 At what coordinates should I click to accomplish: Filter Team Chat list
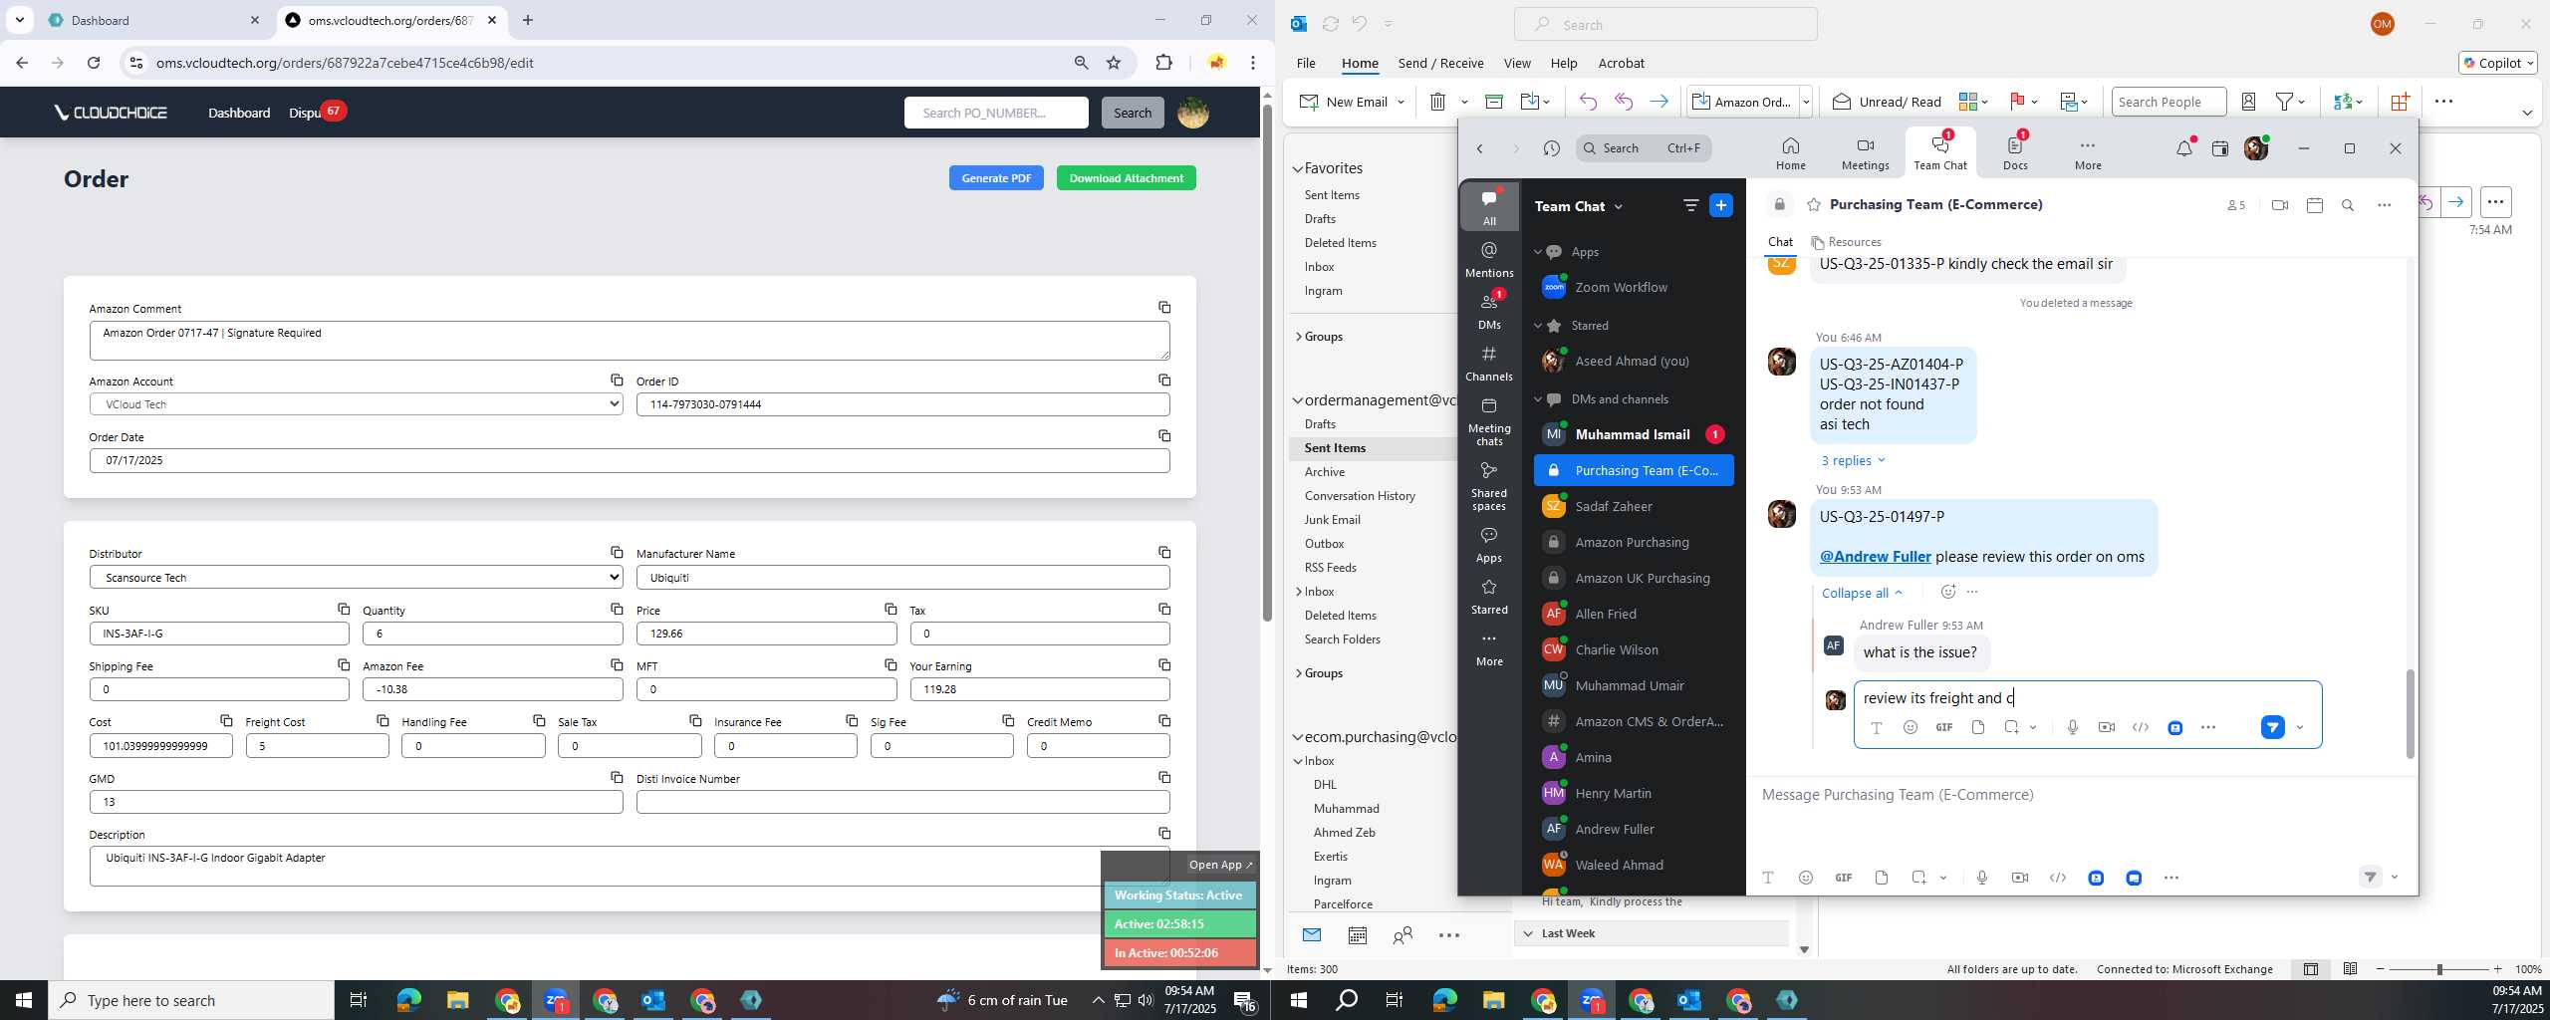[x=1690, y=205]
